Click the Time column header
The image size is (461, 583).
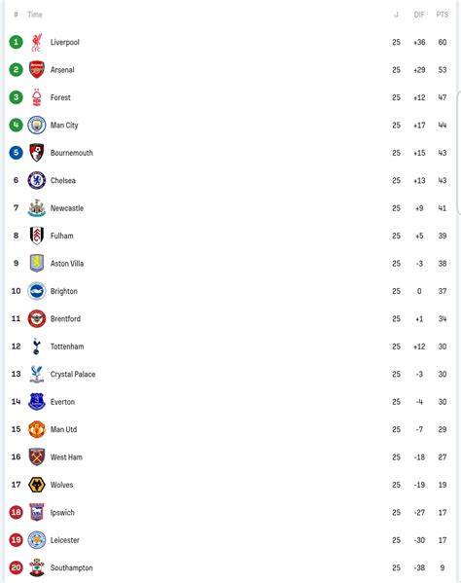tap(35, 15)
